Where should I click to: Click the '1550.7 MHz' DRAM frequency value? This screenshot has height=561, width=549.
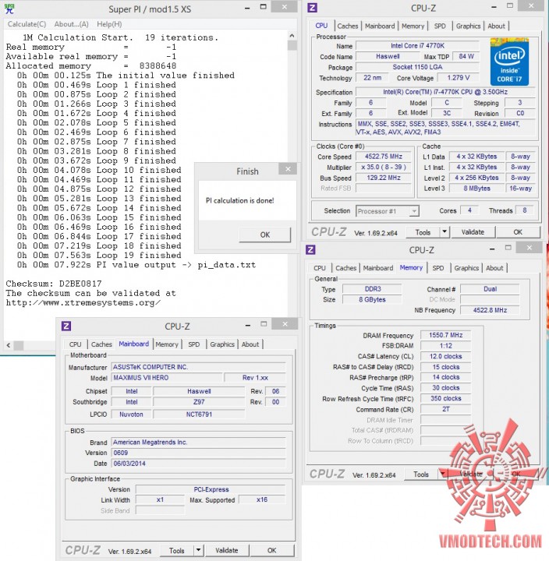(445, 335)
